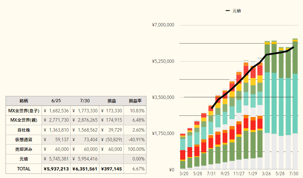The height and width of the screenshot is (178, 303).
Task: Select the 0.00% rate cell
Action: click(x=135, y=159)
